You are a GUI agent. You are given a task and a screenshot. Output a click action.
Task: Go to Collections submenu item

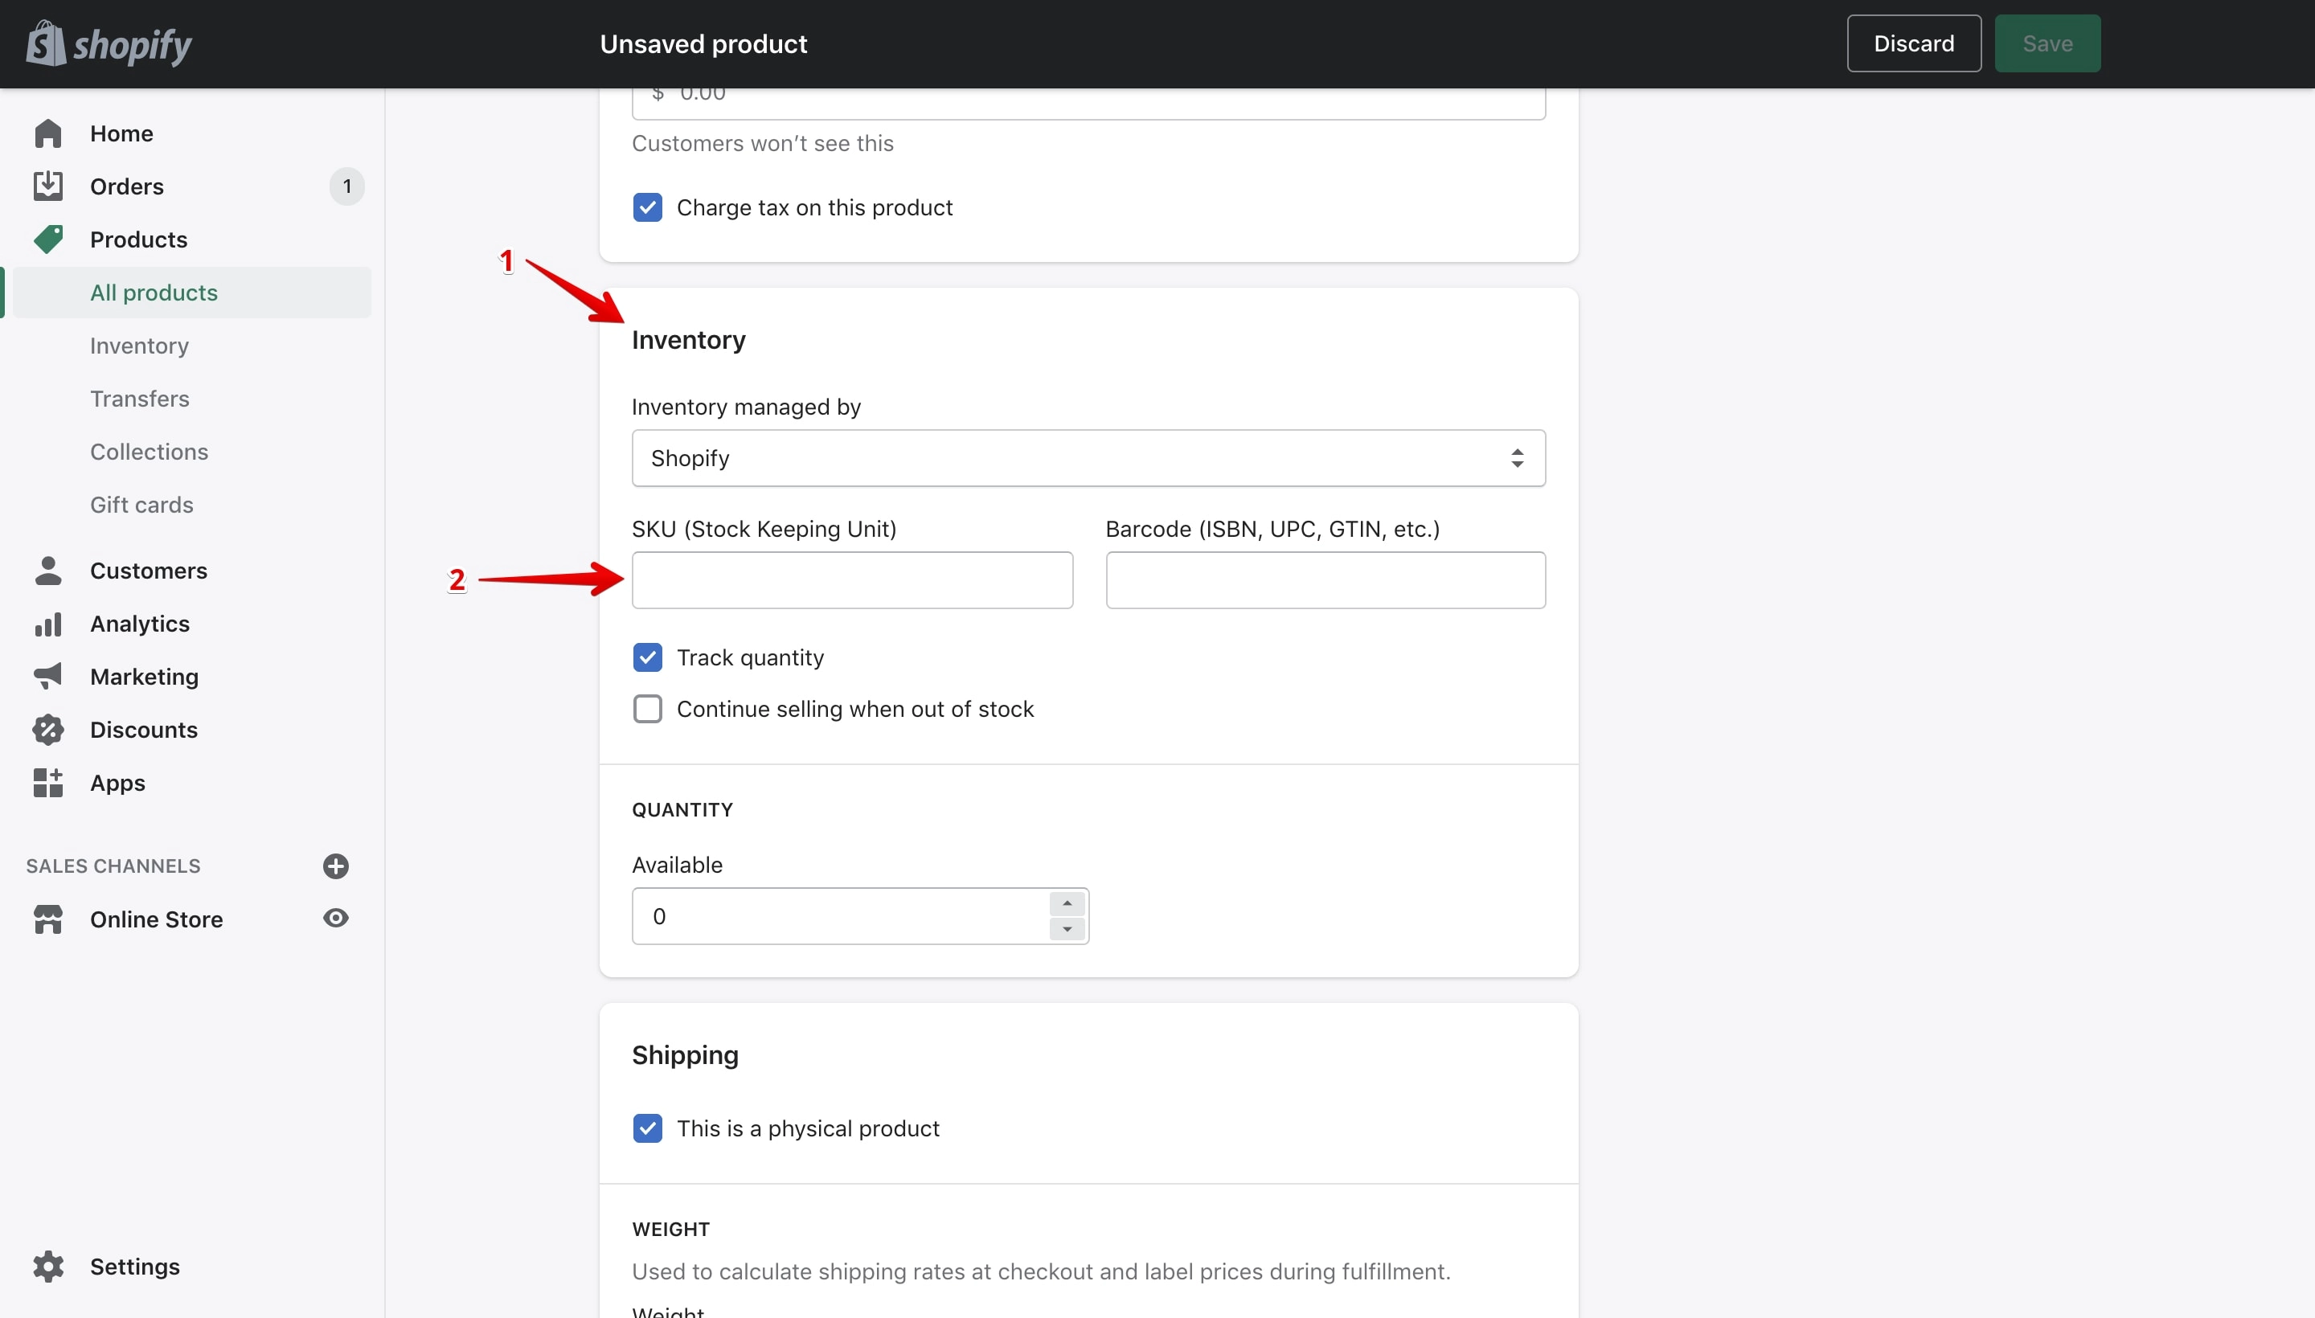click(x=150, y=451)
